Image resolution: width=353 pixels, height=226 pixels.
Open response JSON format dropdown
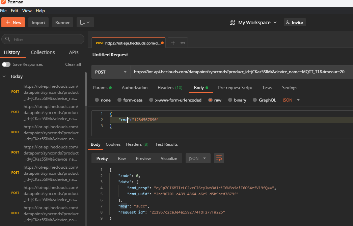(198, 158)
